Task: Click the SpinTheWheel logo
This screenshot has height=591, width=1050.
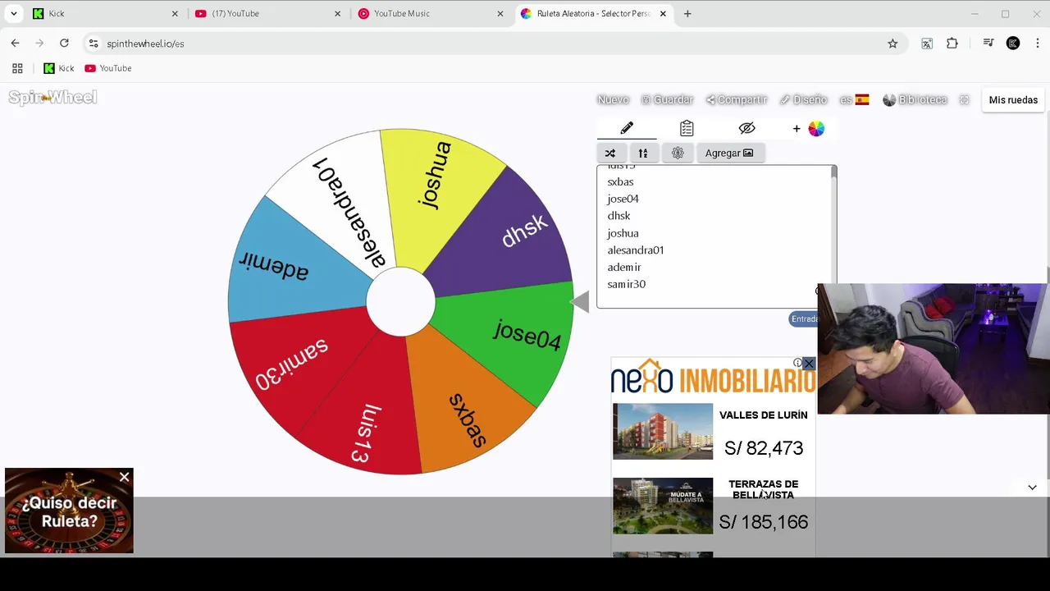Action: coord(52,98)
